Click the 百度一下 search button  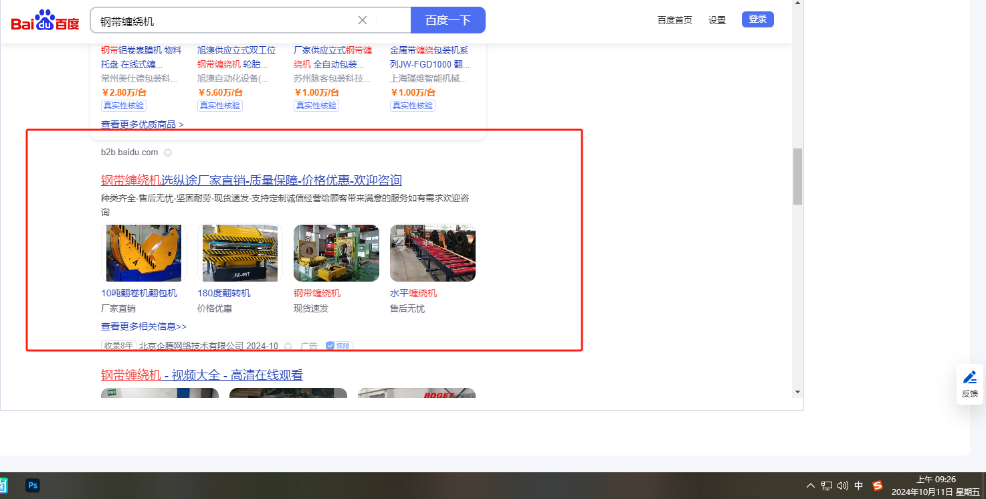click(448, 20)
